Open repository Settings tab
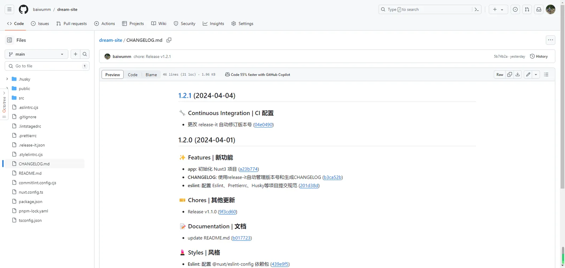 pos(242,24)
